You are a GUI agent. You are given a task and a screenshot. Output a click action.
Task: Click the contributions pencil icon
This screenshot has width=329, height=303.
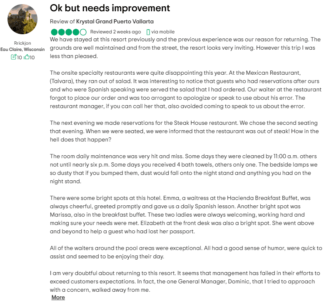13,57
